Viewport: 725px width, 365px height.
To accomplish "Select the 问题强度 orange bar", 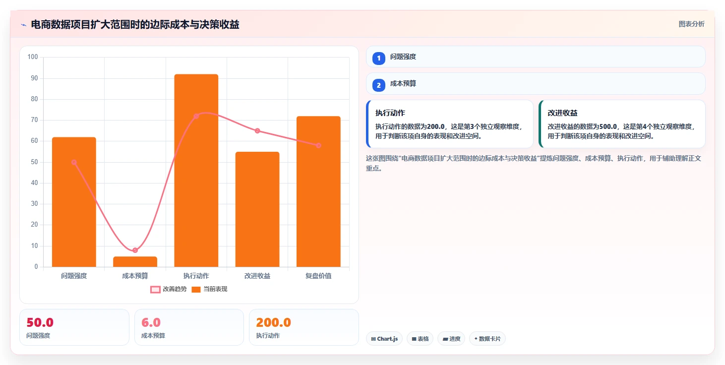I will coord(74,202).
